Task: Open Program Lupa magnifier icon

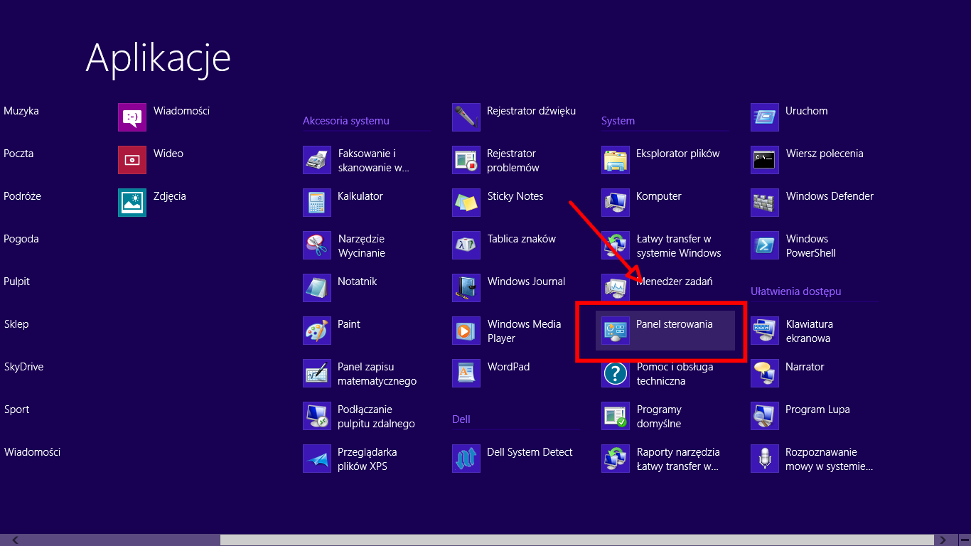Action: [765, 416]
